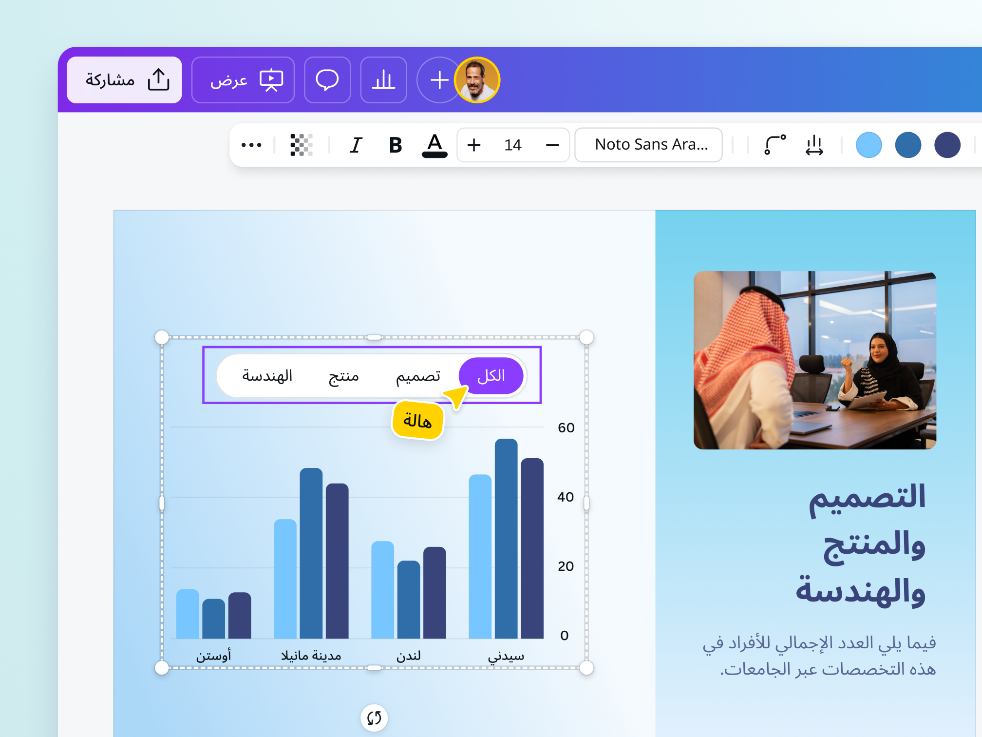Click the لندن axis label
The image size is (982, 737).
[x=409, y=656]
